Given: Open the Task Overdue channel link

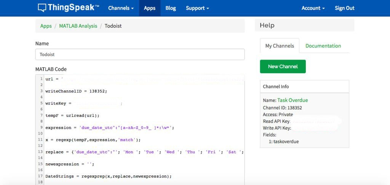Looking at the screenshot, I should [292, 100].
